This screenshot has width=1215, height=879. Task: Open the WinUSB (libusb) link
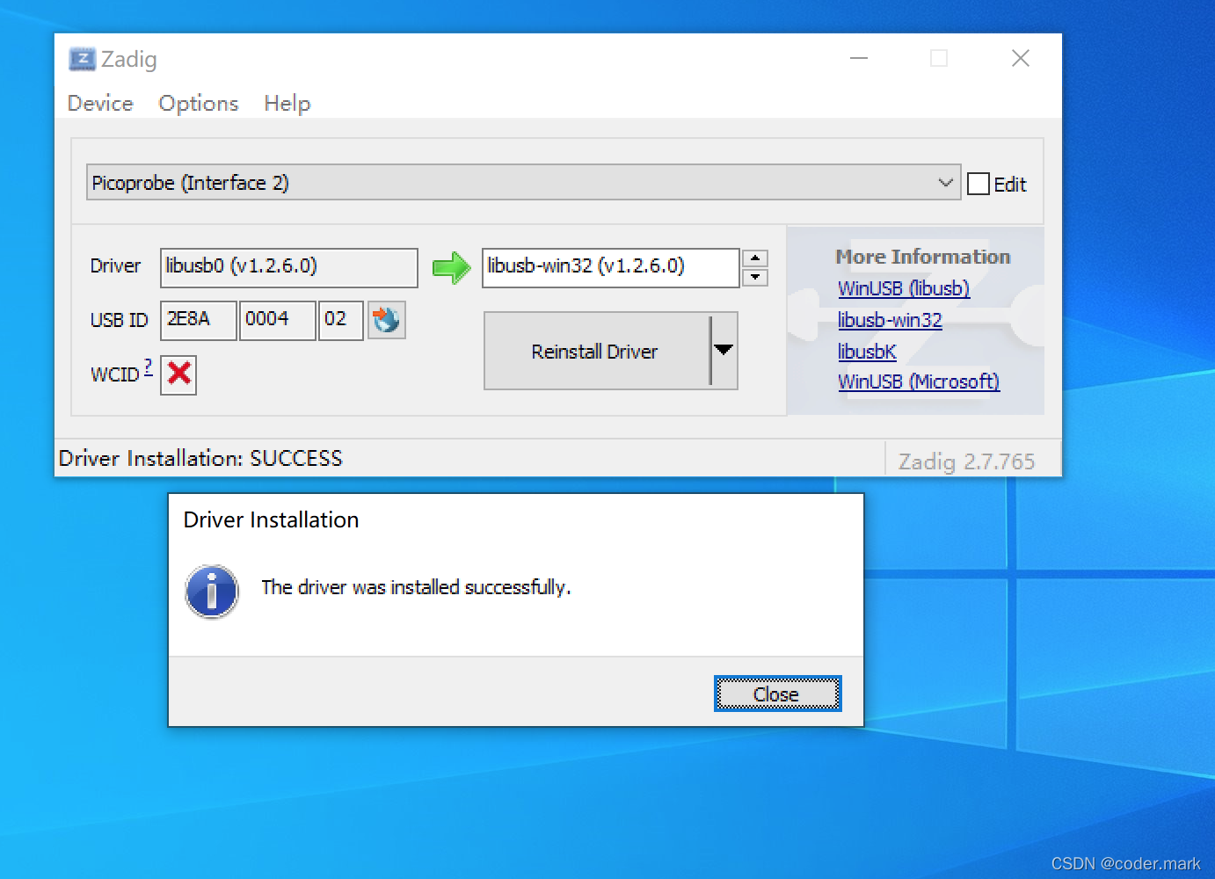[x=904, y=288]
